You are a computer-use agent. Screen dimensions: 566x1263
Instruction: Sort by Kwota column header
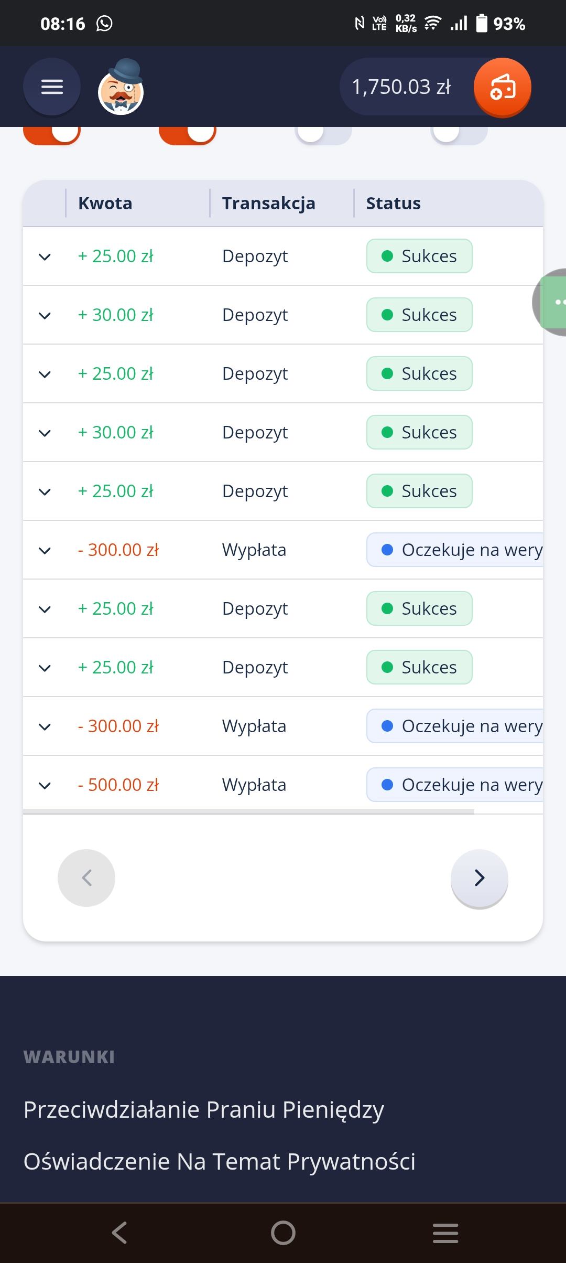point(105,203)
